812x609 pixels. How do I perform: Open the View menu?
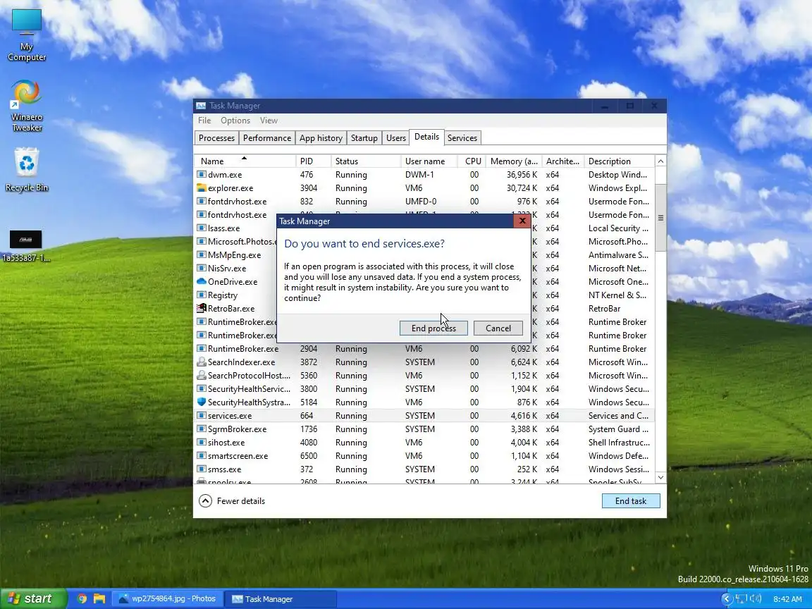tap(269, 120)
